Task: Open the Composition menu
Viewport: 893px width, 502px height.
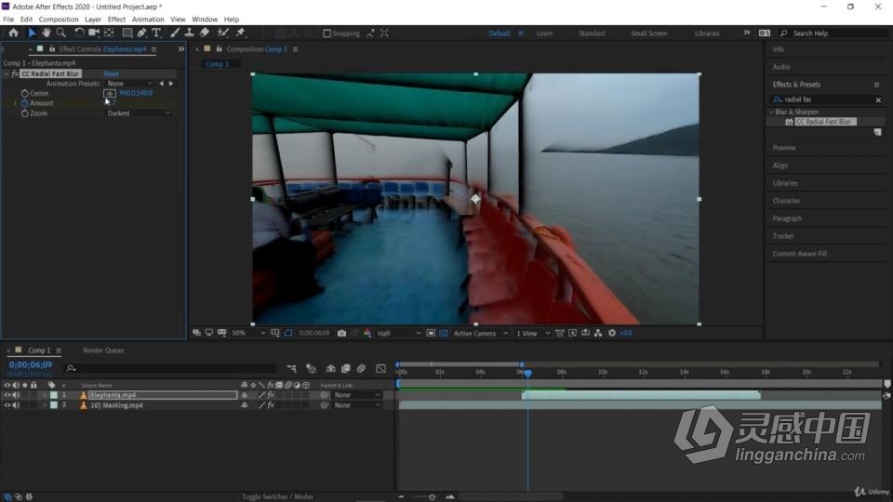Action: [59, 20]
